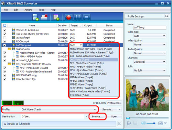
Task: Click the video file icon of artsworld_2_hd.wmv
Action: [x=13, y=60]
